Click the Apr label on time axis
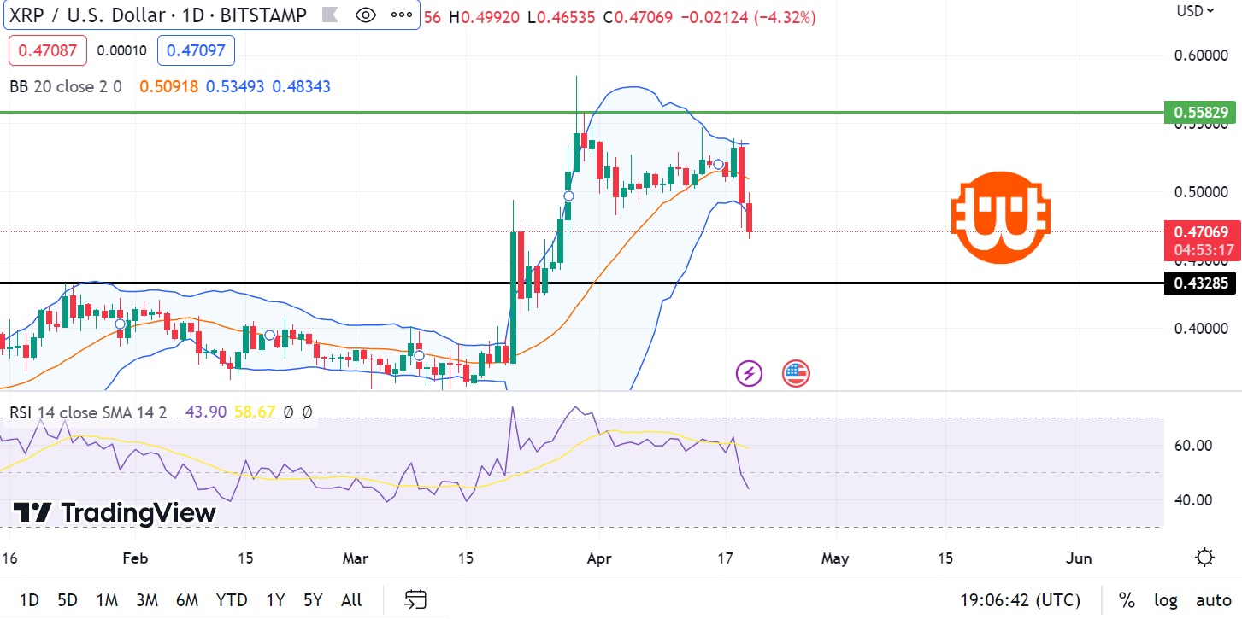The width and height of the screenshot is (1242, 619). tap(600, 558)
